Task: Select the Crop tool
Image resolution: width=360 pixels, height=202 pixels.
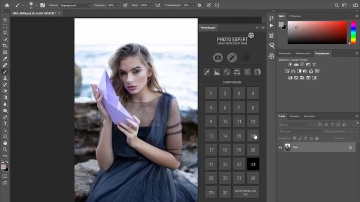Action: click(5, 46)
